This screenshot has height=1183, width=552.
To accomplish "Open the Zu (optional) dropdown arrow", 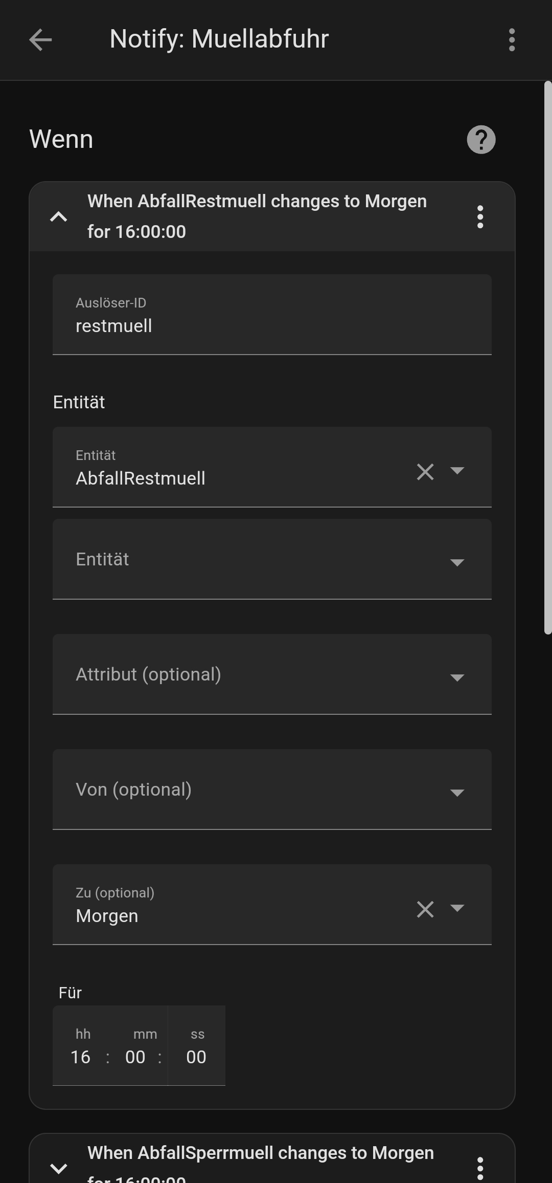I will pos(457,908).
